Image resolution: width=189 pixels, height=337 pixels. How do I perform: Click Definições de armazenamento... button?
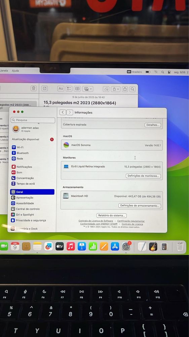click(140, 206)
